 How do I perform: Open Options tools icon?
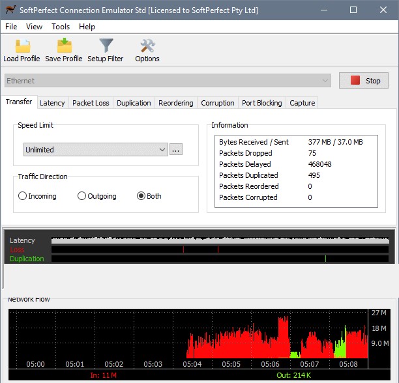coord(147,46)
